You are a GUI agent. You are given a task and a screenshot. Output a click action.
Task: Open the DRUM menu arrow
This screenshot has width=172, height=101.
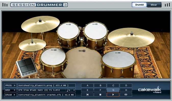tap(15, 95)
